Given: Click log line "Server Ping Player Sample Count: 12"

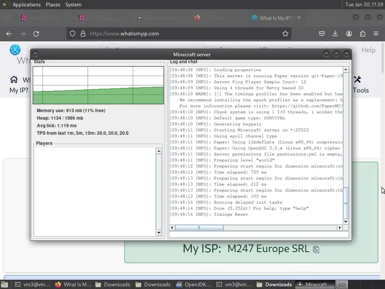Looking at the screenshot, I should (x=238, y=82).
